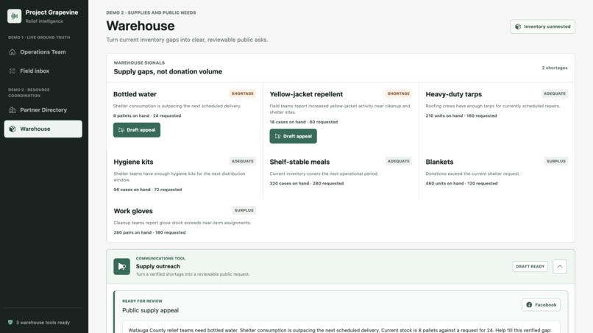Viewport: 593px width, 333px height.
Task: Click the Shelf-stable meals ADEQUATE badge
Action: coord(399,161)
